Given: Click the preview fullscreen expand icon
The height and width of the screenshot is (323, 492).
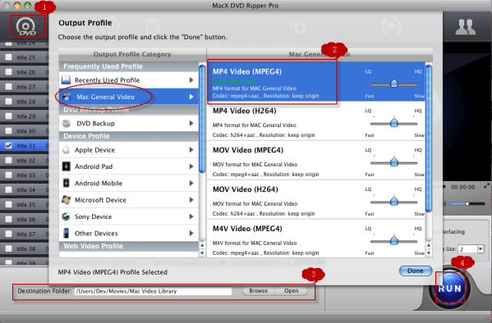Looking at the screenshot, I should coord(486,186).
